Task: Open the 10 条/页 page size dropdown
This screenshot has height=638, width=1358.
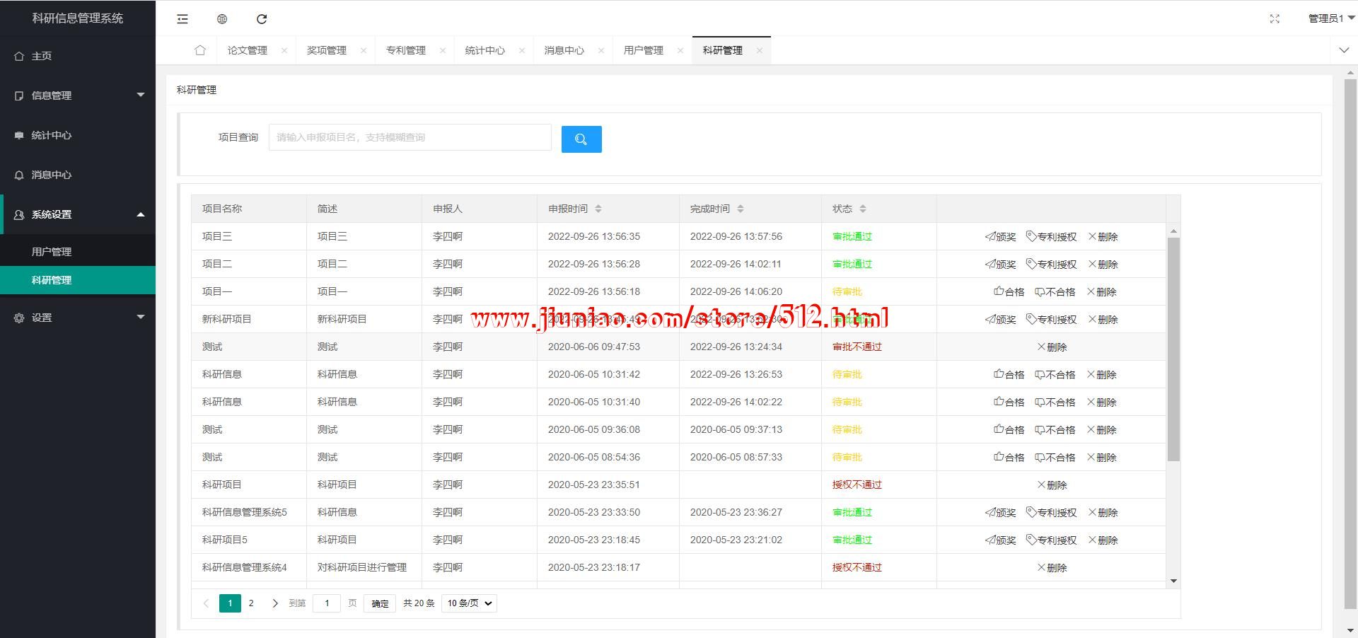Action: [x=469, y=603]
